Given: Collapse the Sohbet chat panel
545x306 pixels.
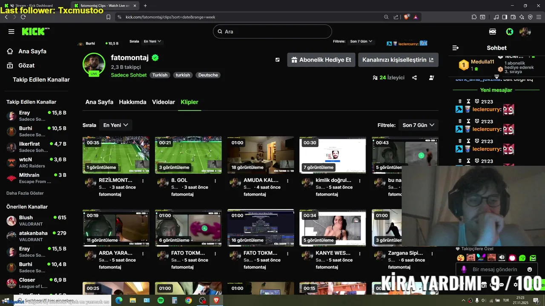Looking at the screenshot, I should click(456, 48).
